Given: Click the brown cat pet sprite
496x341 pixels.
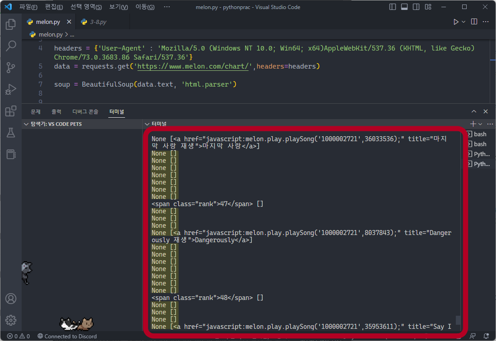Looking at the screenshot, I should point(86,324).
